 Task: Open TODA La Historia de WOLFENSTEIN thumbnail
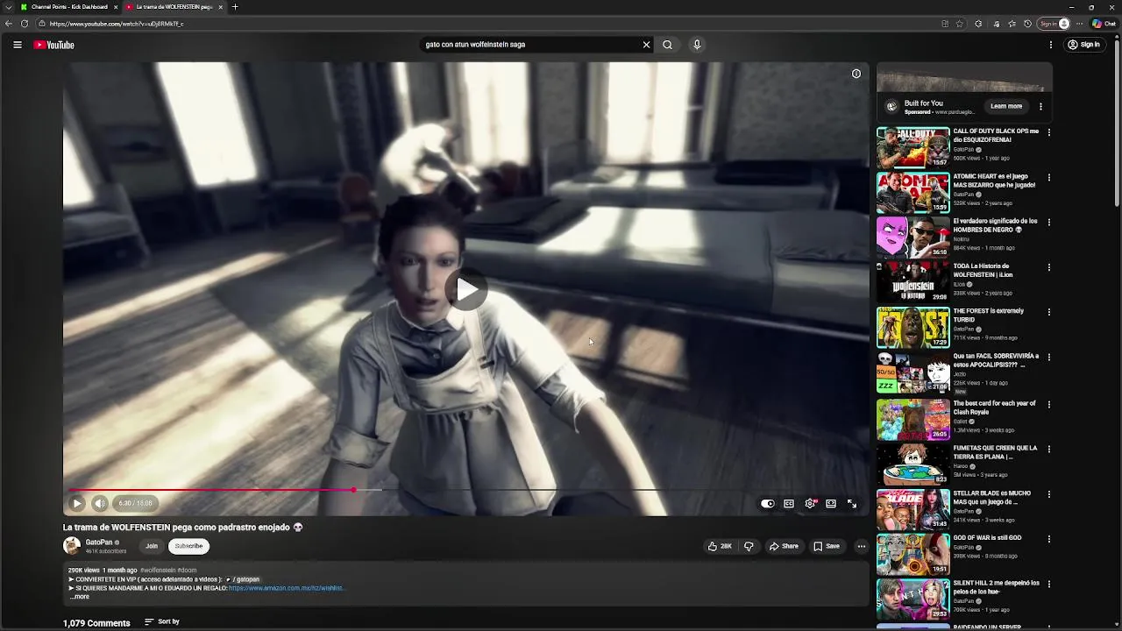(913, 282)
